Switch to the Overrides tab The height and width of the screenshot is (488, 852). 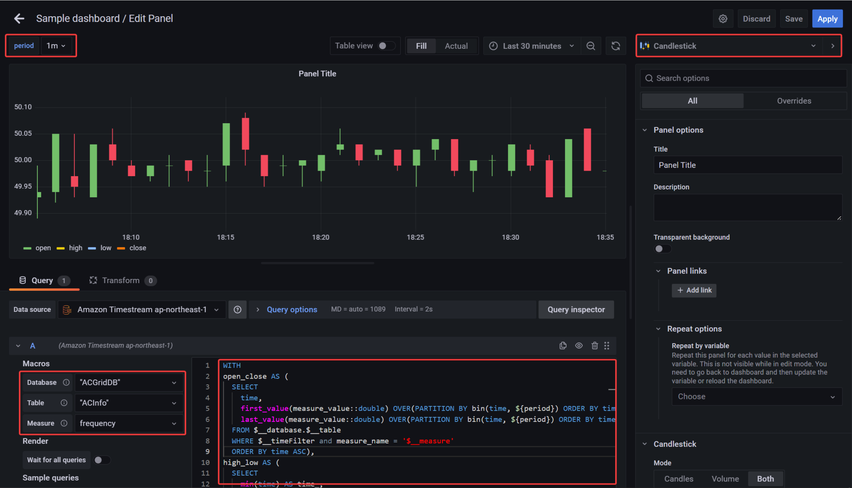click(x=794, y=100)
